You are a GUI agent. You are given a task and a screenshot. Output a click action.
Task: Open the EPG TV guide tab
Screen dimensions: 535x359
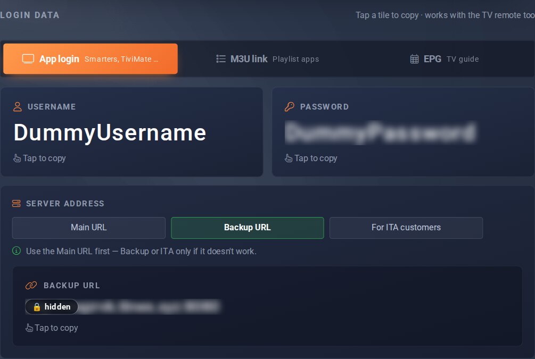pyautogui.click(x=445, y=59)
